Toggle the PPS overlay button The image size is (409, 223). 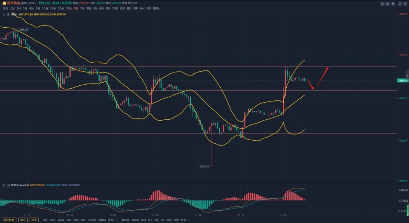[x=34, y=220]
